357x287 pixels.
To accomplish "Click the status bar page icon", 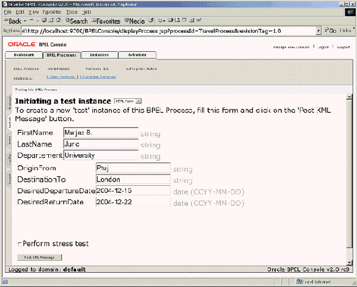I will click(5, 282).
